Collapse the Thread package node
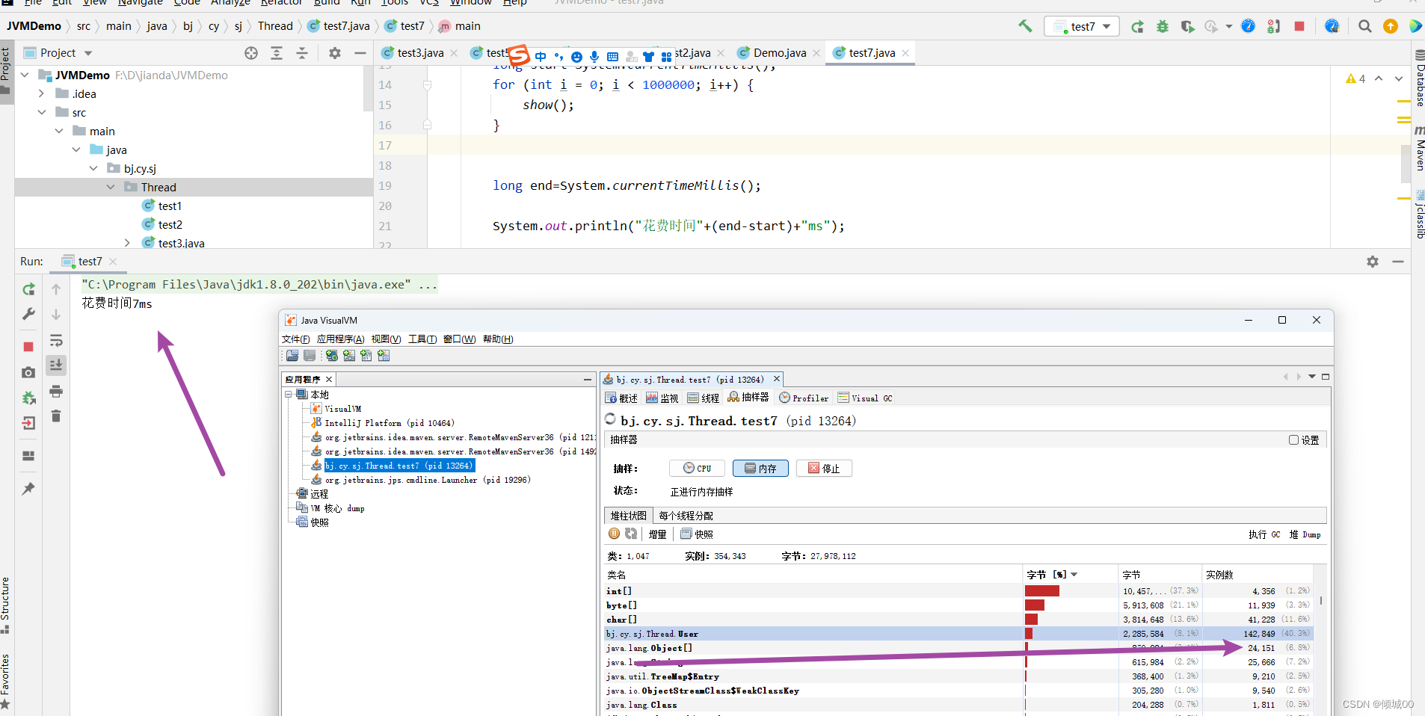Screen dimensions: 1425x716 point(111,187)
